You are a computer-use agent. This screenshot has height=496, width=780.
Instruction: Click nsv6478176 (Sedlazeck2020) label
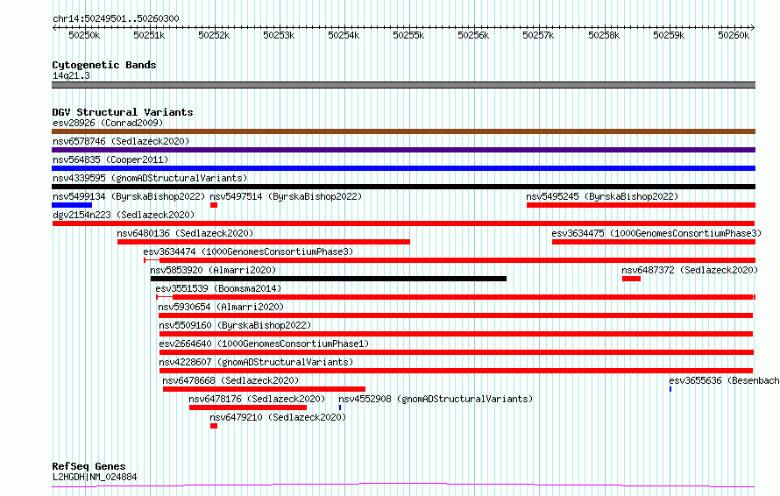pyautogui.click(x=257, y=399)
